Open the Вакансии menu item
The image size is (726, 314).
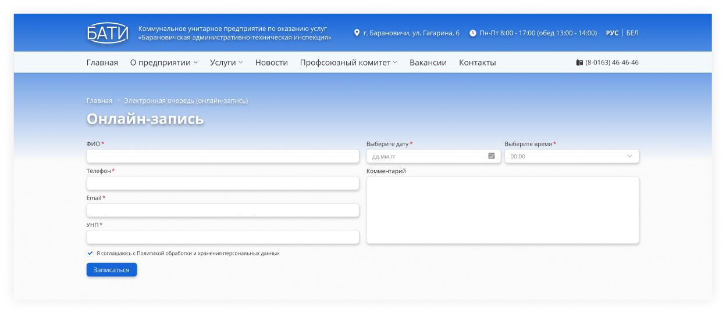pyautogui.click(x=428, y=63)
